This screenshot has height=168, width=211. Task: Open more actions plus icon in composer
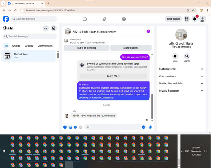[65, 127]
